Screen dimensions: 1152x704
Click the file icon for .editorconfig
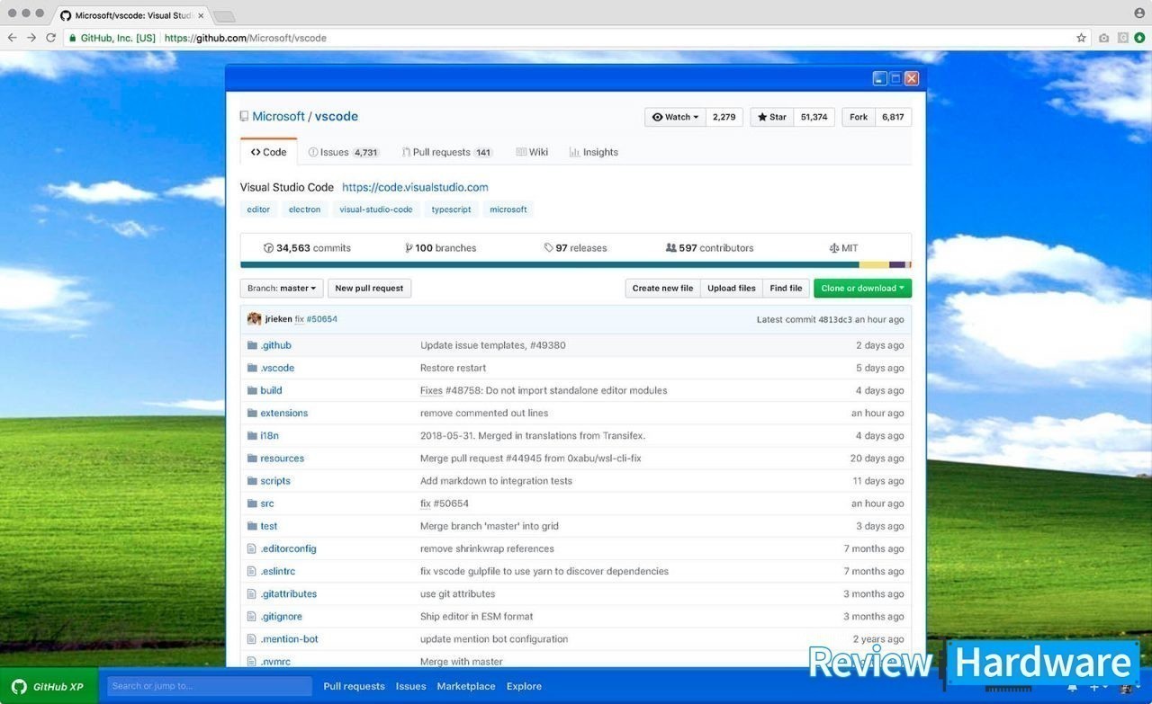[252, 548]
